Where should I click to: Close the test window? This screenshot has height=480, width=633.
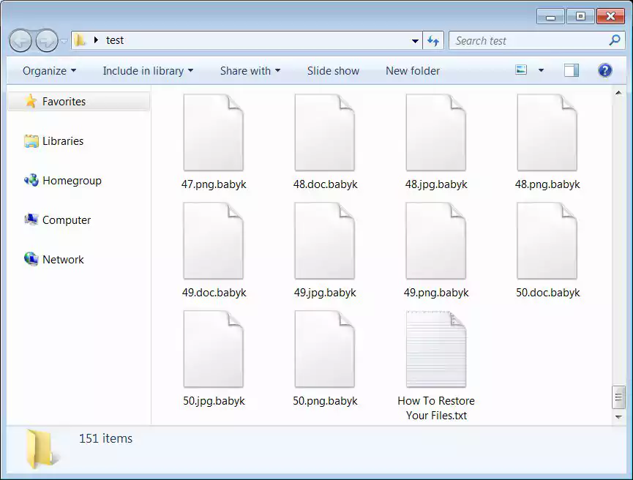610,17
